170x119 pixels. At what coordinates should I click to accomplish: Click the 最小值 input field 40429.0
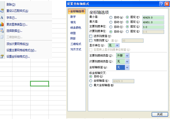(x=153, y=18)
